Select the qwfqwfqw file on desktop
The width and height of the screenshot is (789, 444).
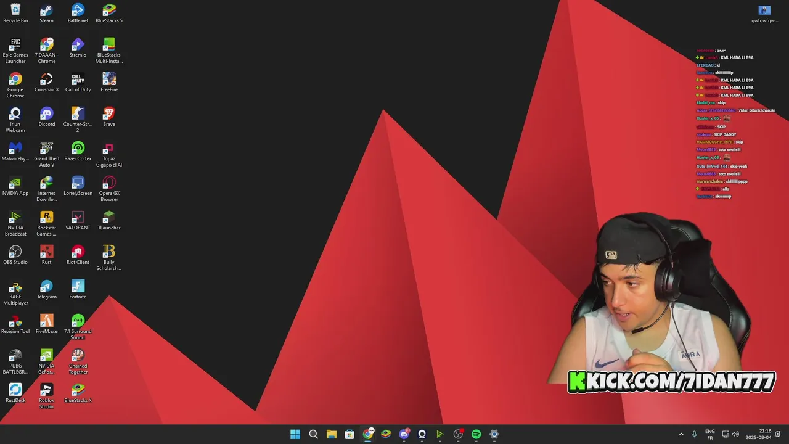click(x=764, y=14)
